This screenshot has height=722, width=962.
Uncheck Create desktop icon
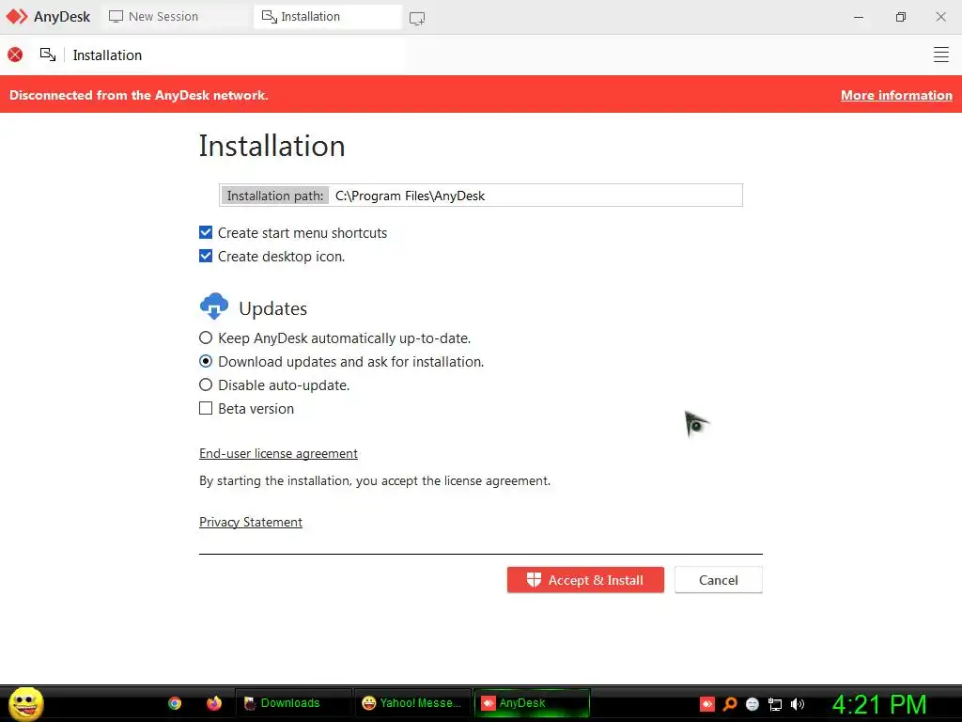click(x=206, y=256)
